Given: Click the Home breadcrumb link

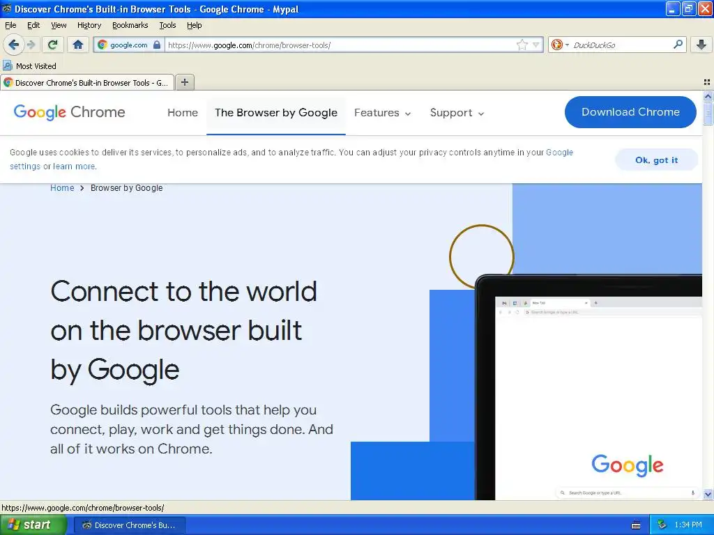Looking at the screenshot, I should (62, 188).
